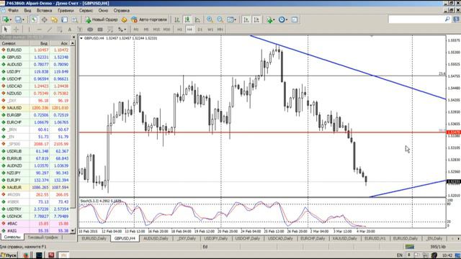The width and height of the screenshot is (461, 259).
Task: Open the Графики menu
Action: [66, 10]
